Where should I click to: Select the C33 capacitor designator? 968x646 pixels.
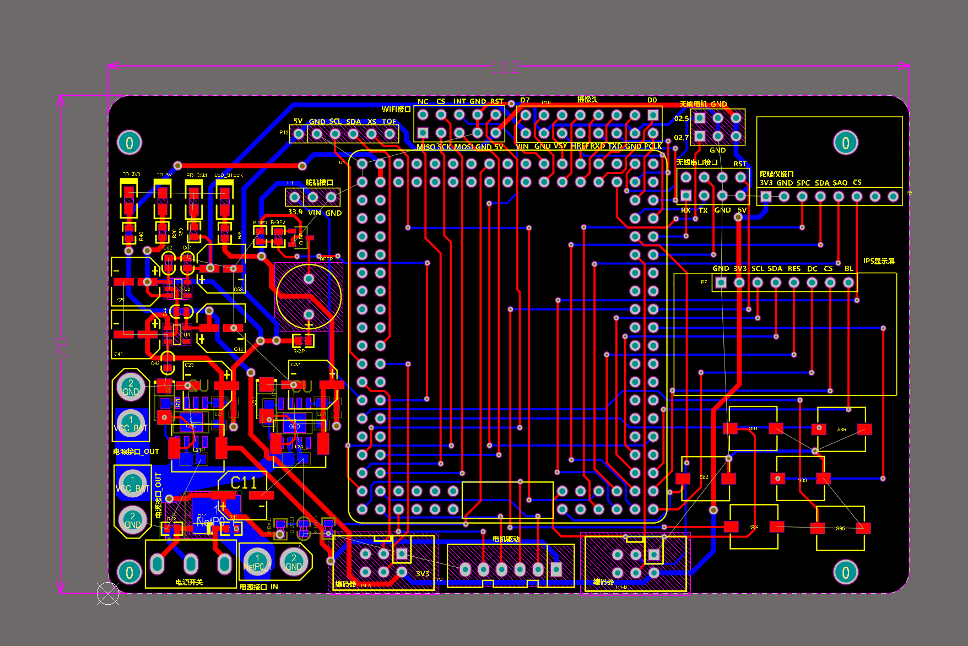[x=295, y=365]
